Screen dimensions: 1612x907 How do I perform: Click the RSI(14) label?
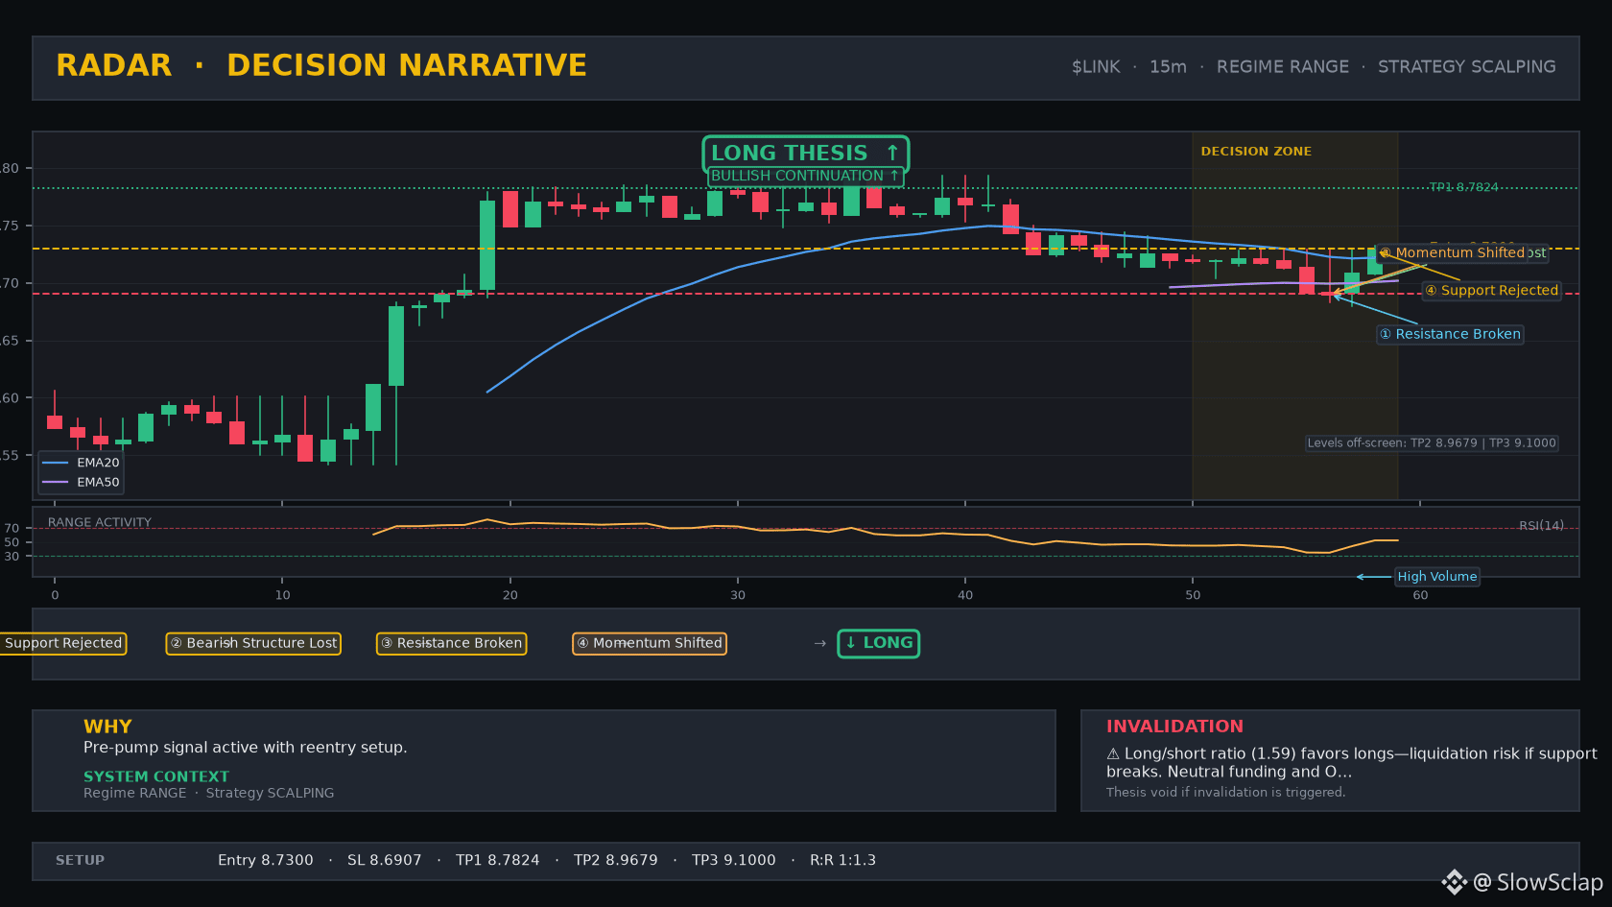tap(1541, 526)
